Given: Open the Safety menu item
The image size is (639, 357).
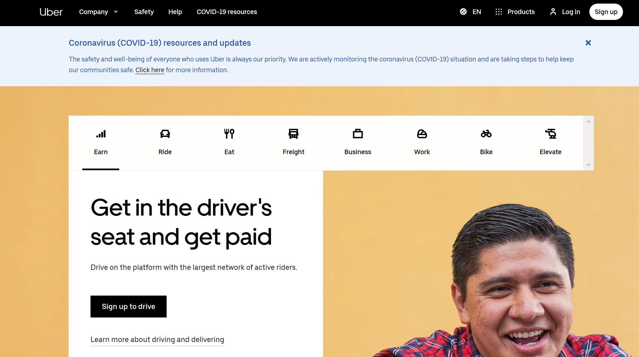Looking at the screenshot, I should [144, 12].
